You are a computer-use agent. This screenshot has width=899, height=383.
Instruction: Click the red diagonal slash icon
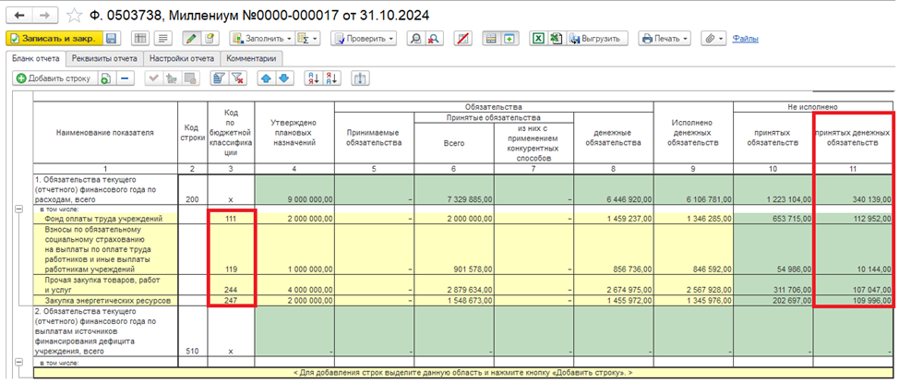[462, 39]
